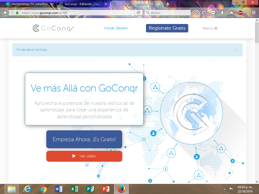Open Microsoft Excel from the taskbar
The width and height of the screenshot is (259, 194).
point(74,189)
